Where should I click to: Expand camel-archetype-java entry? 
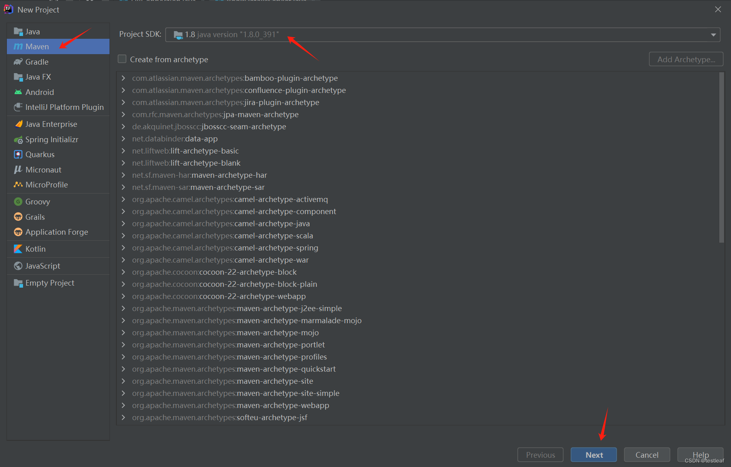(124, 223)
